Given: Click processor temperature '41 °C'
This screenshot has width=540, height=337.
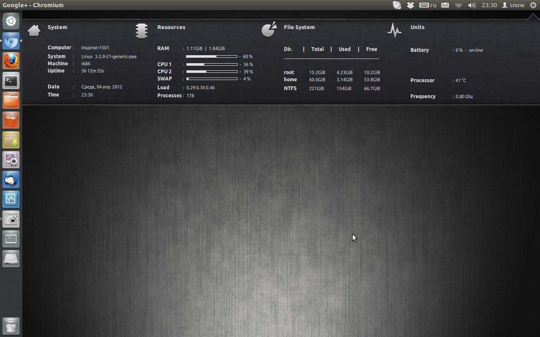Looking at the screenshot, I should click(461, 80).
